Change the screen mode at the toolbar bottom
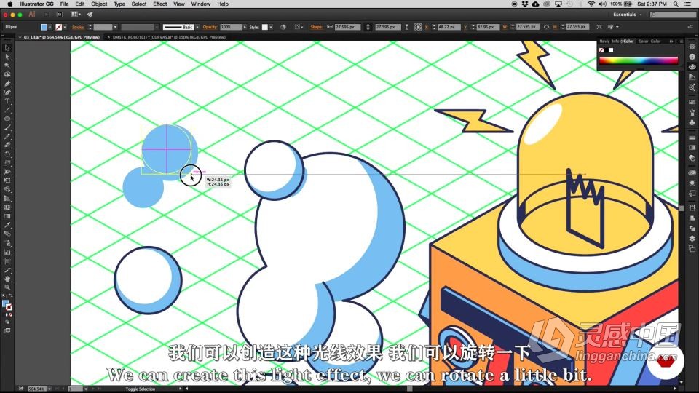Screen dimensions: 699x393 7,331
